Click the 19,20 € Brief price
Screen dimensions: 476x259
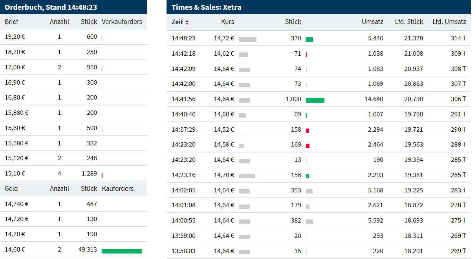(x=15, y=37)
